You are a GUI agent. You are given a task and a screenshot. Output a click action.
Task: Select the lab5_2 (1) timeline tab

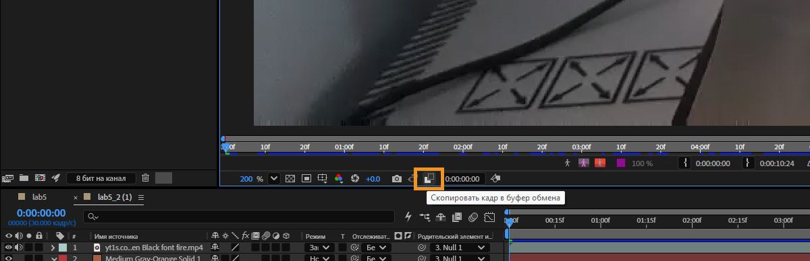coord(115,197)
